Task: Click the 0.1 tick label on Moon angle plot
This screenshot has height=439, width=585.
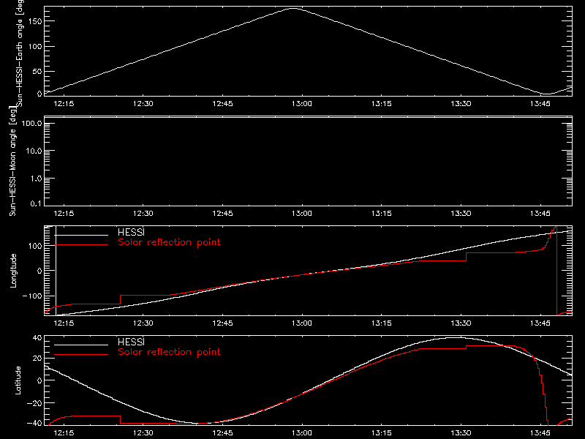Action: click(36, 204)
